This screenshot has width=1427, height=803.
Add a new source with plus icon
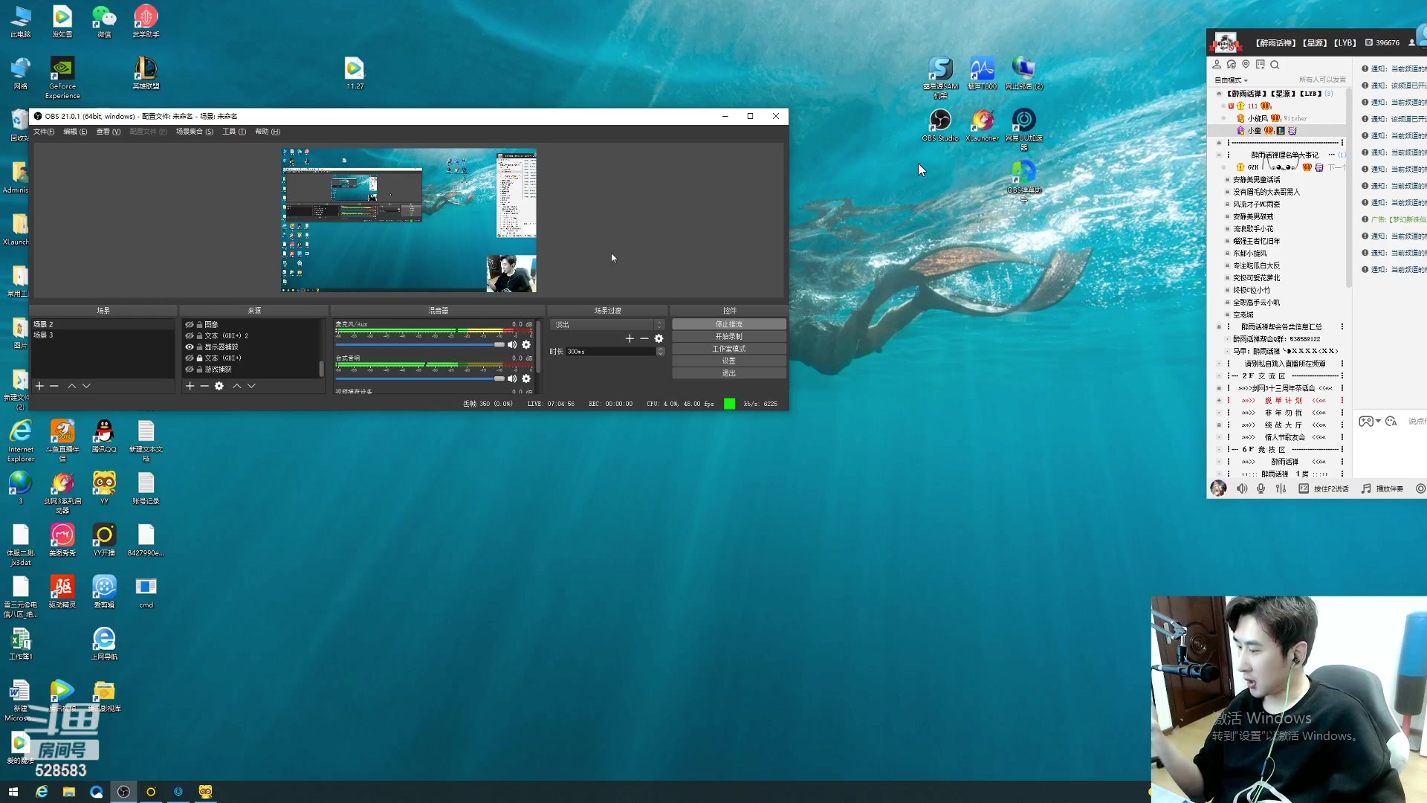[x=190, y=386]
